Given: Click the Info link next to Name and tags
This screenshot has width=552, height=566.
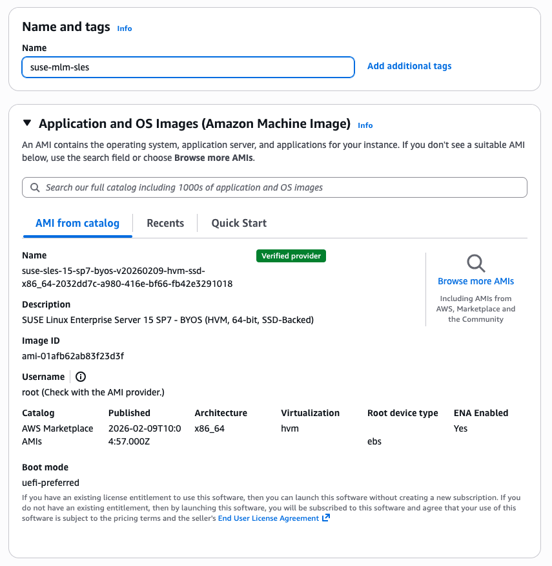Looking at the screenshot, I should pyautogui.click(x=125, y=28).
